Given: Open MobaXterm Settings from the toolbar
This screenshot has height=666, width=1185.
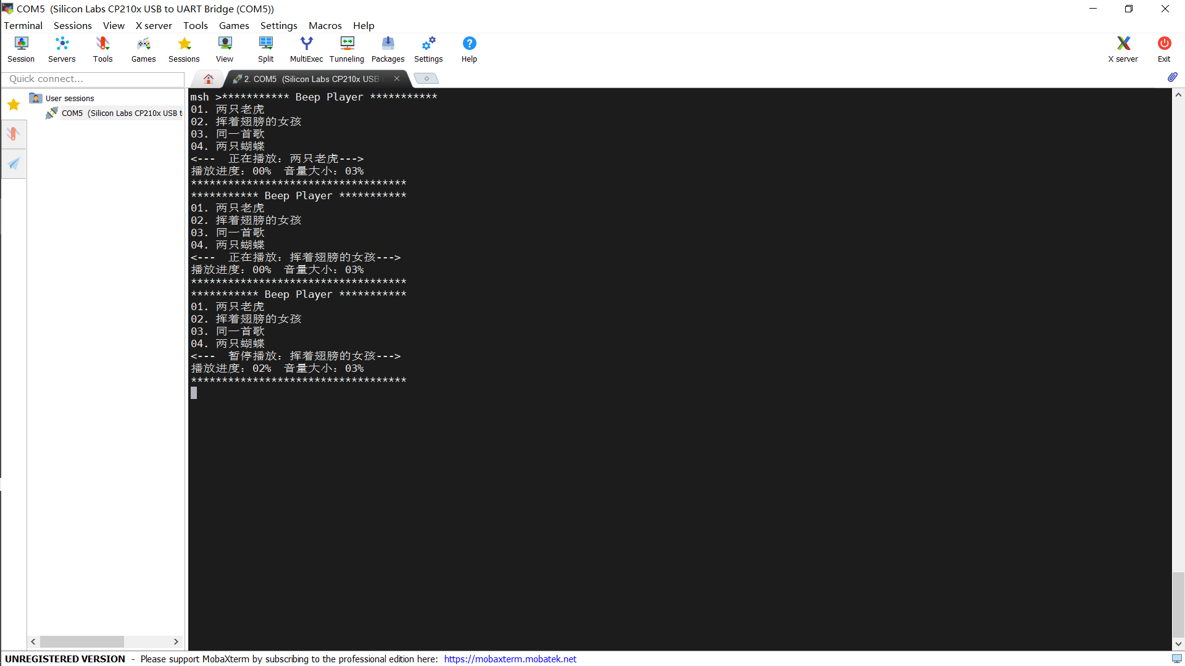Looking at the screenshot, I should 428,49.
